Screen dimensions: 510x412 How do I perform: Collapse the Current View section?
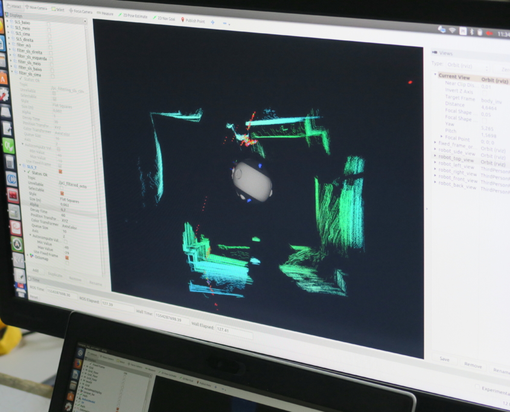pos(435,75)
